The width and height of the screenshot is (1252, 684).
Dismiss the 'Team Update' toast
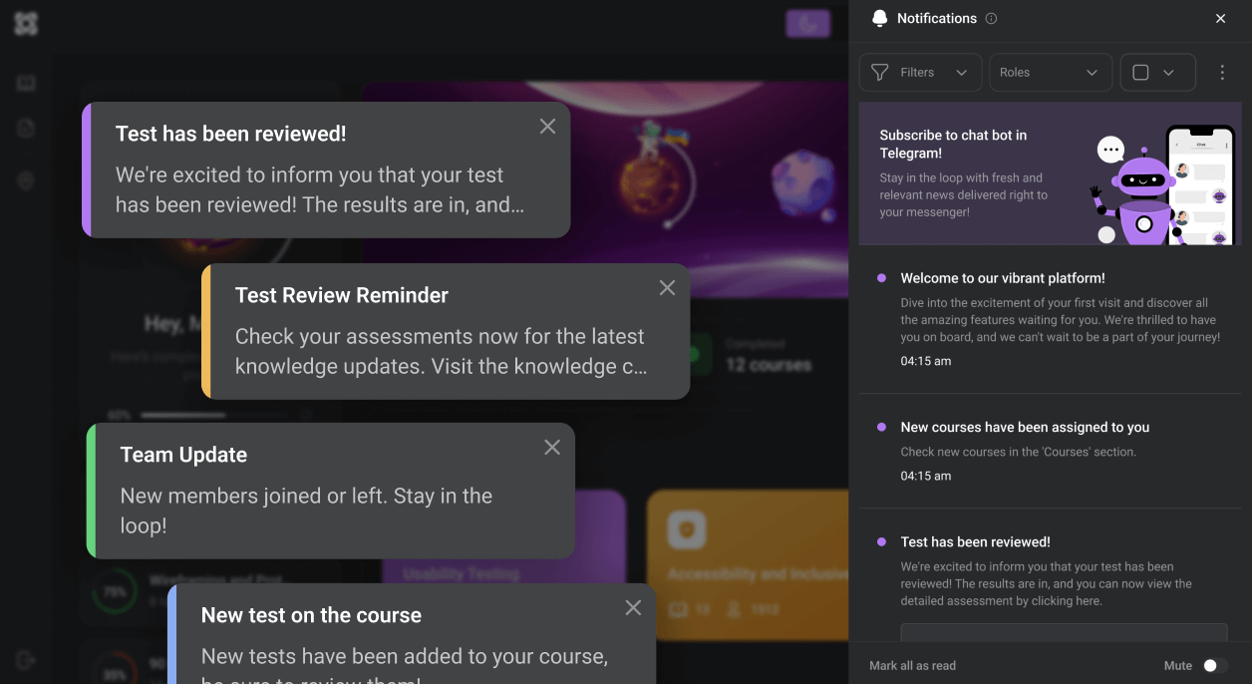pos(552,448)
